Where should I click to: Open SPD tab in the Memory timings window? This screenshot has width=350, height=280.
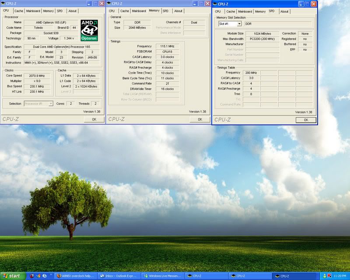pos(166,11)
